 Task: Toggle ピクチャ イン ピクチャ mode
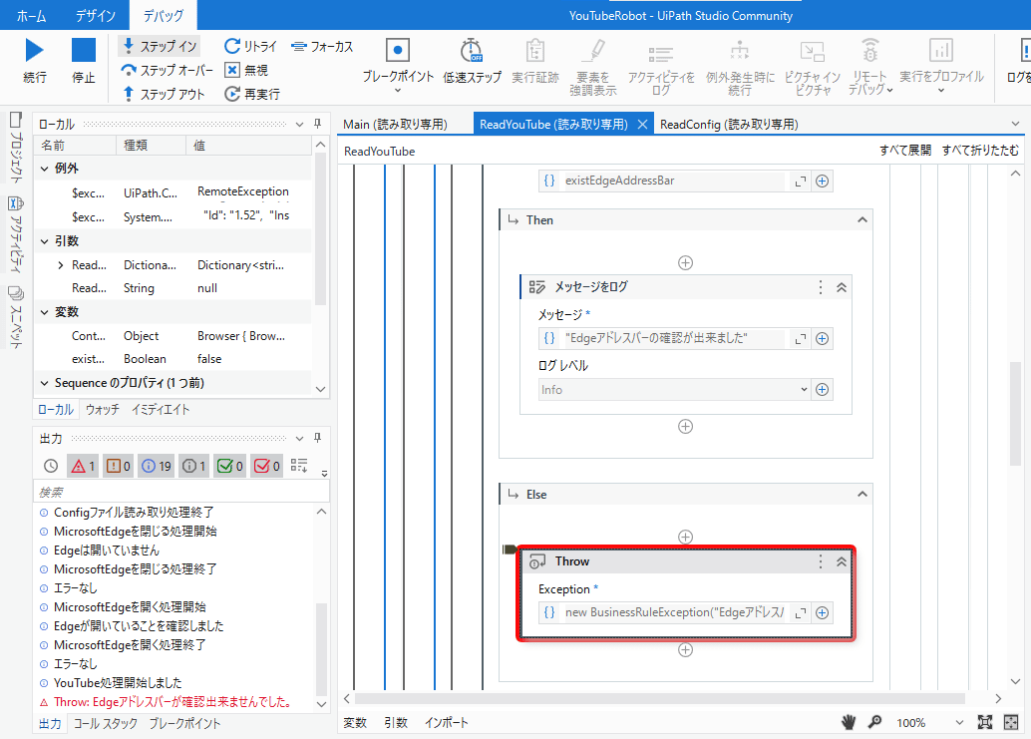pyautogui.click(x=813, y=67)
